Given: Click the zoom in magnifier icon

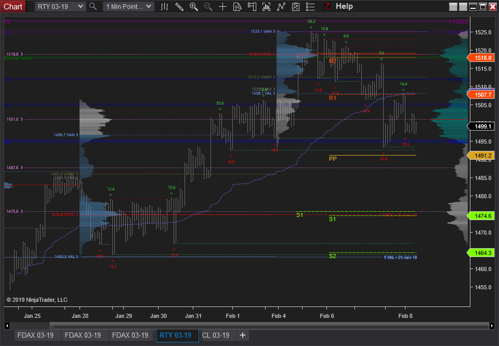Looking at the screenshot, I should (x=193, y=6).
